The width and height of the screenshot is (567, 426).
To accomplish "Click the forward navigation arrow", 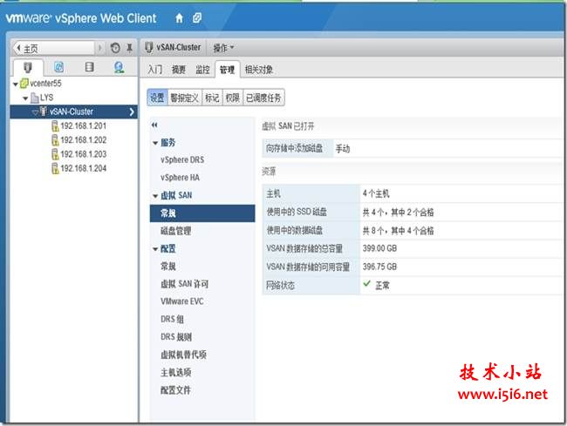I will pyautogui.click(x=99, y=48).
